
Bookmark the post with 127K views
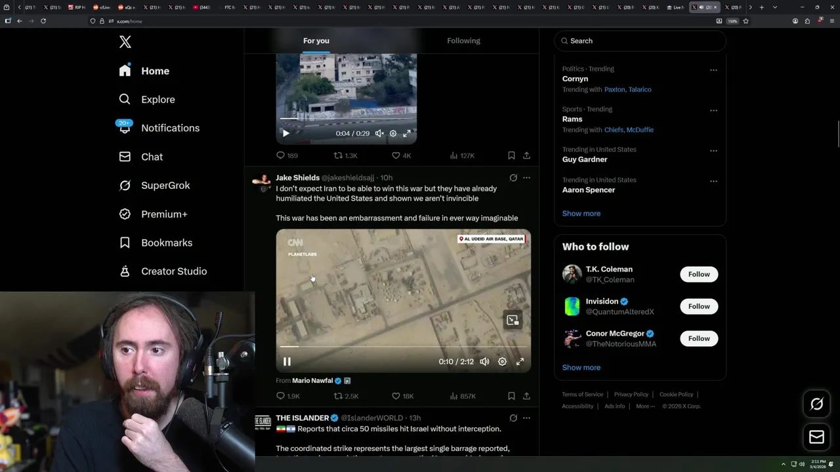[511, 155]
